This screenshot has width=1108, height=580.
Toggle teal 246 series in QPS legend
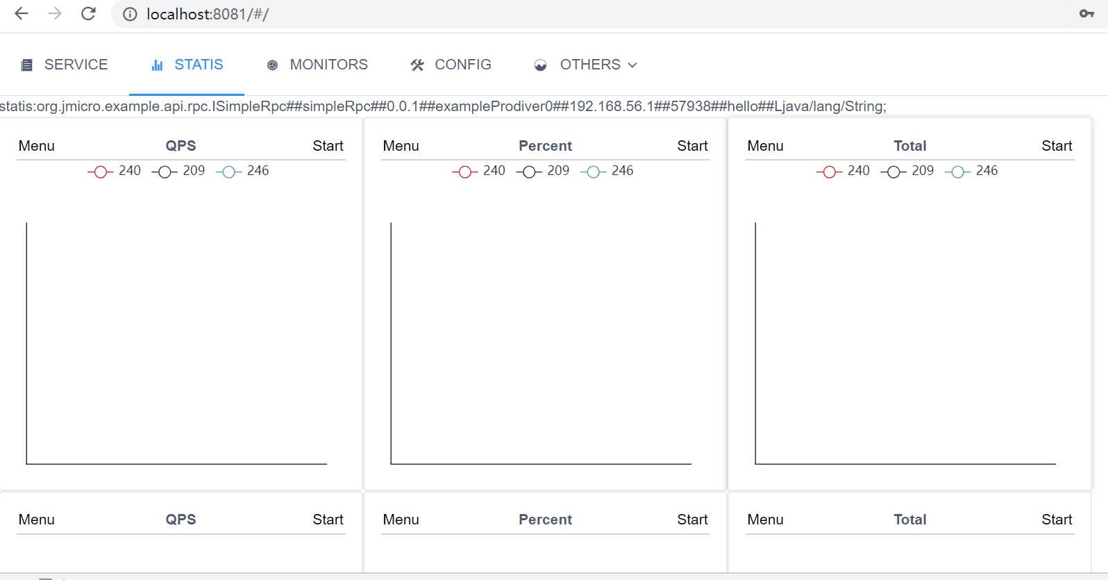point(242,171)
